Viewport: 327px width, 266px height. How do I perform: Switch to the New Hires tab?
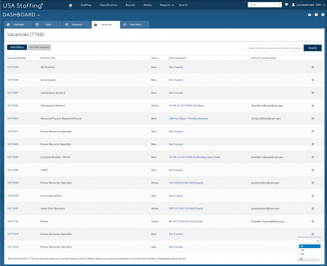(x=135, y=24)
